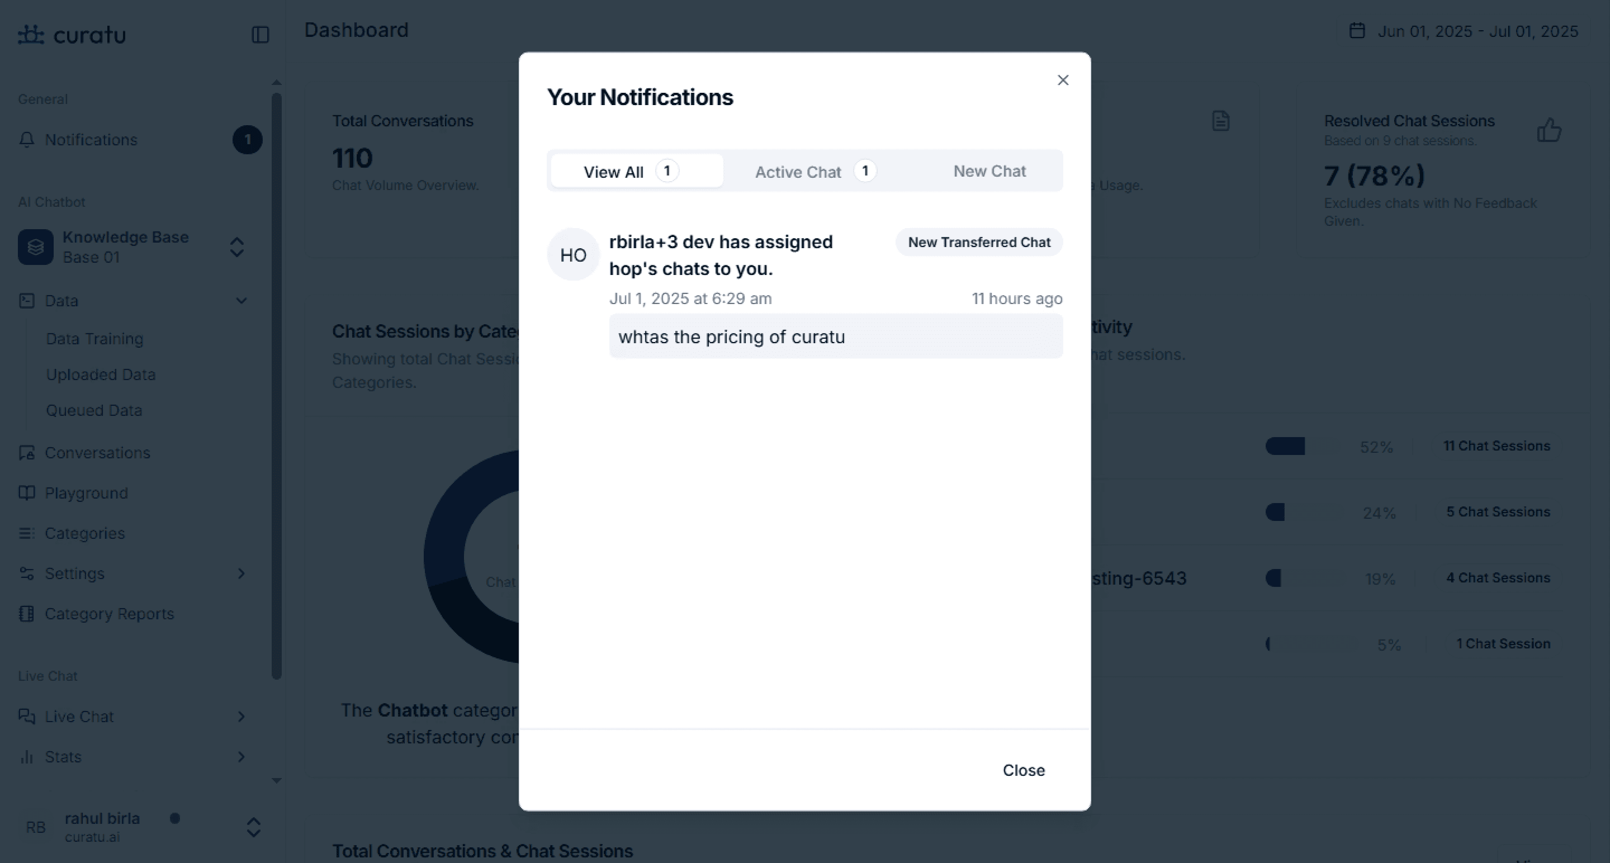This screenshot has width=1610, height=863.
Task: Expand the Stats chevron
Action: pos(241,757)
